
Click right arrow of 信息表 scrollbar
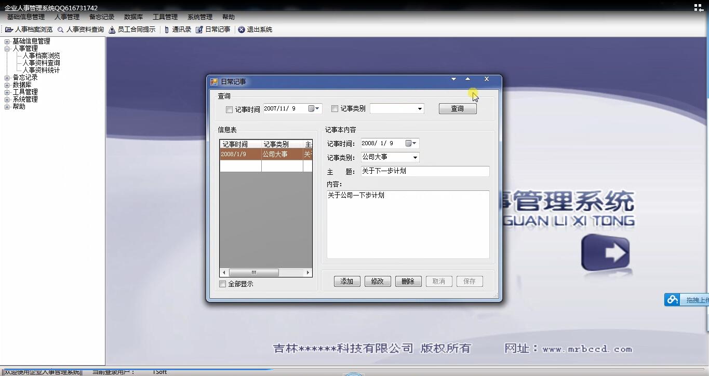(308, 272)
